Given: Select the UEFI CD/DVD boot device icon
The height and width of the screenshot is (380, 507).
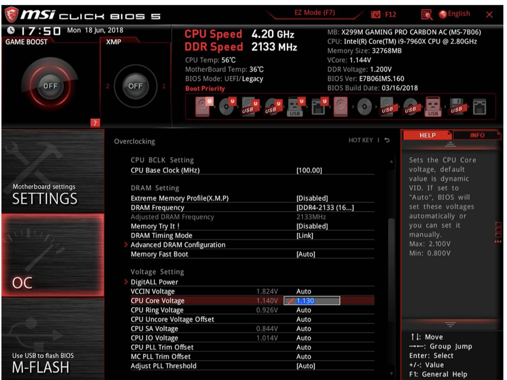Looking at the screenshot, I should 226,106.
